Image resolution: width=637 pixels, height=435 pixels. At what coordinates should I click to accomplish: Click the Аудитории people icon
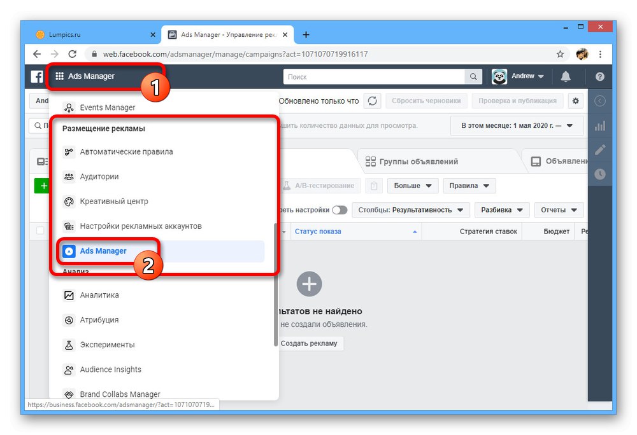point(69,177)
